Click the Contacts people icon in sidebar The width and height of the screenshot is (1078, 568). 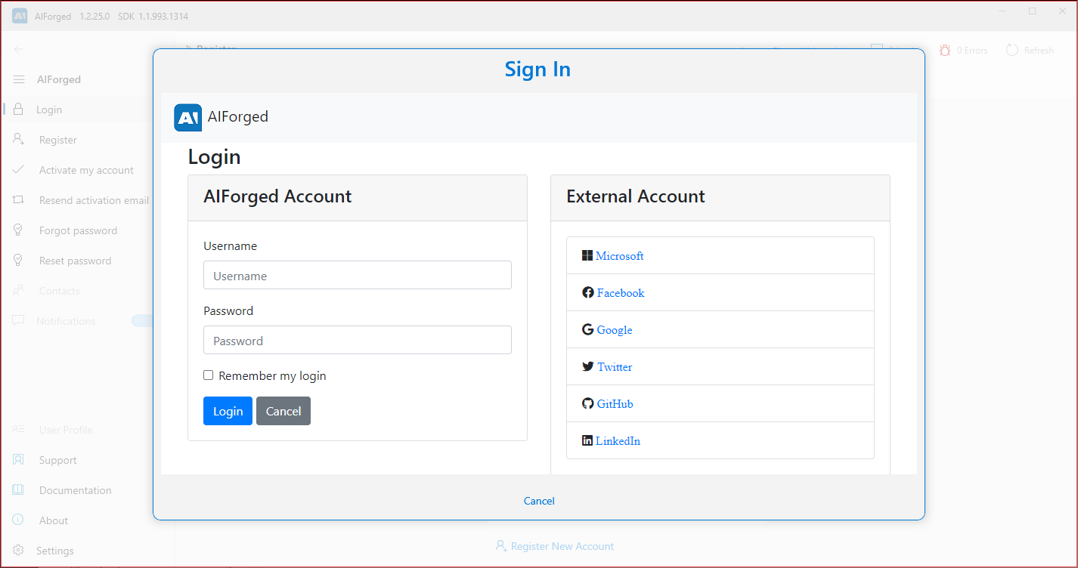point(19,291)
